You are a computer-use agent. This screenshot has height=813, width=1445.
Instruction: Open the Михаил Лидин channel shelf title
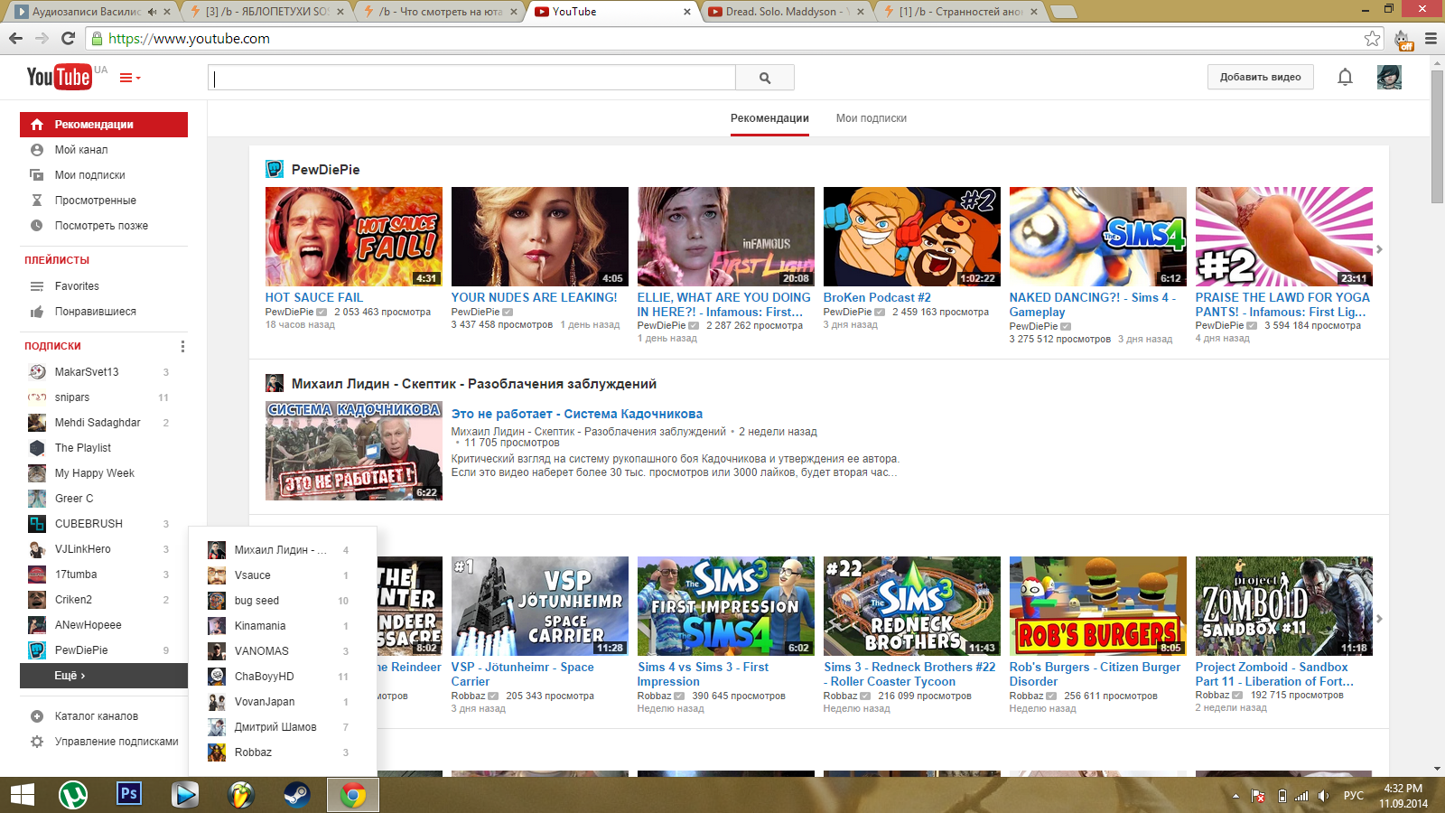pos(474,384)
